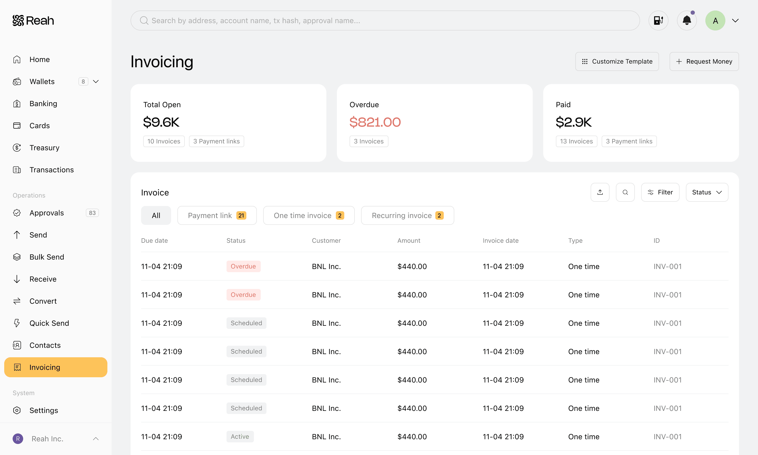This screenshot has width=758, height=455.
Task: Select the Recurring invoice tab
Action: coord(407,215)
